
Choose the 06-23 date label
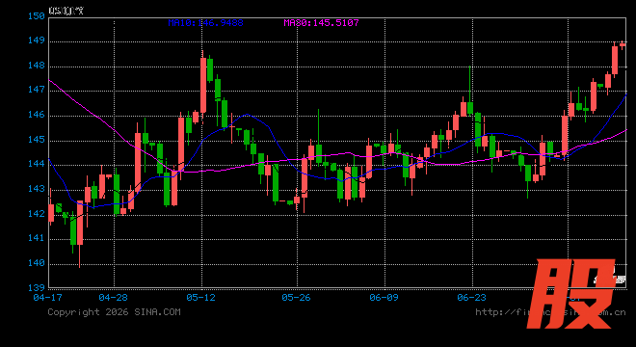(471, 298)
